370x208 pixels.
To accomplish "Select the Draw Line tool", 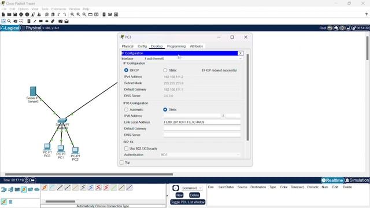I will pyautogui.click(x=35, y=21).
